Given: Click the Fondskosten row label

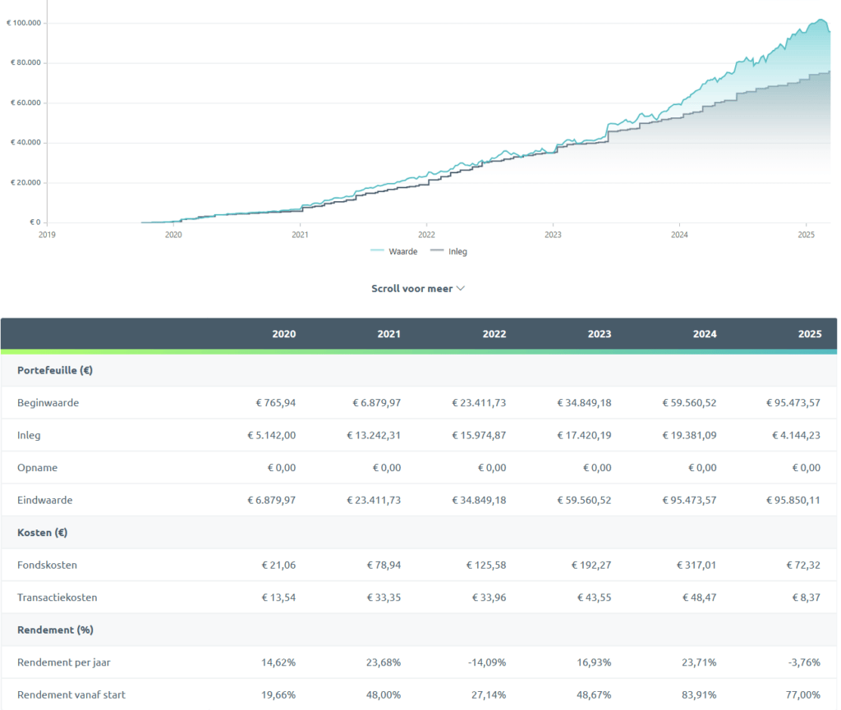Looking at the screenshot, I should tap(48, 565).
